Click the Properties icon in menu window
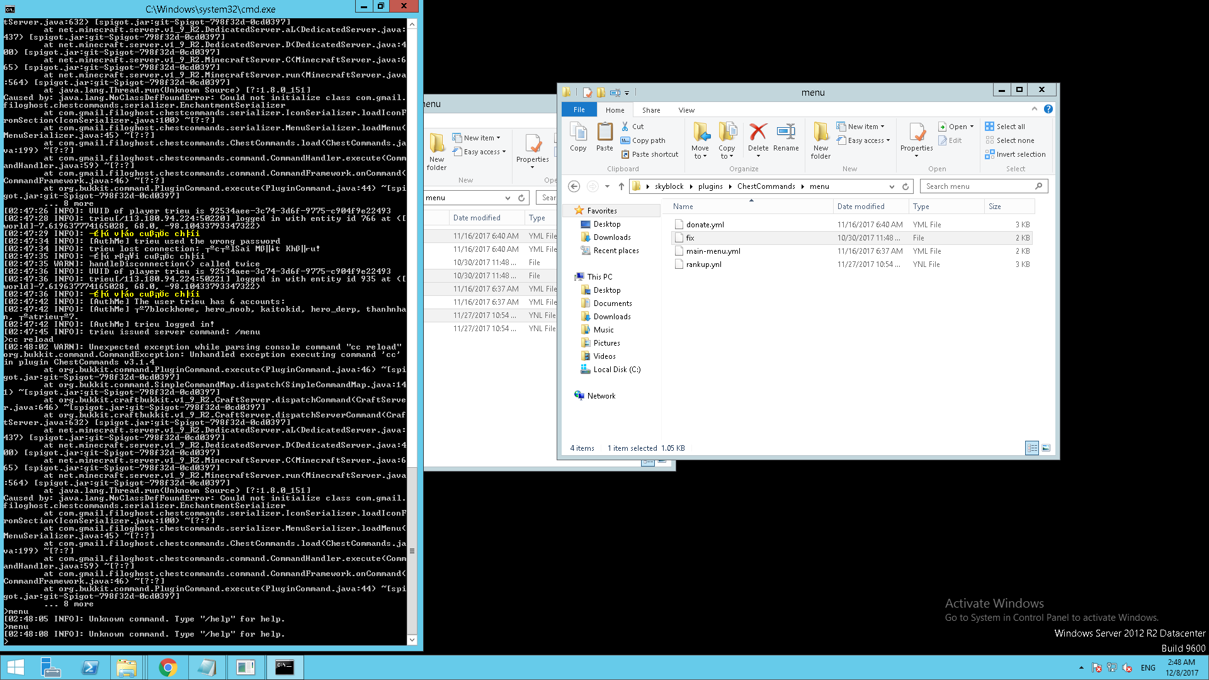Image resolution: width=1209 pixels, height=680 pixels. [x=916, y=134]
